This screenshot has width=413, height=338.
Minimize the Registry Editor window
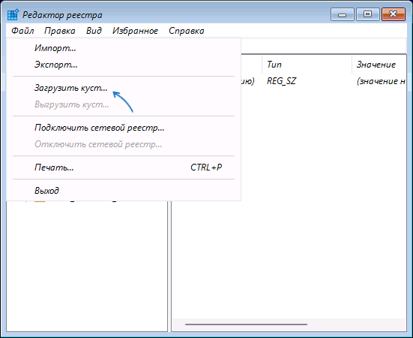(x=342, y=14)
